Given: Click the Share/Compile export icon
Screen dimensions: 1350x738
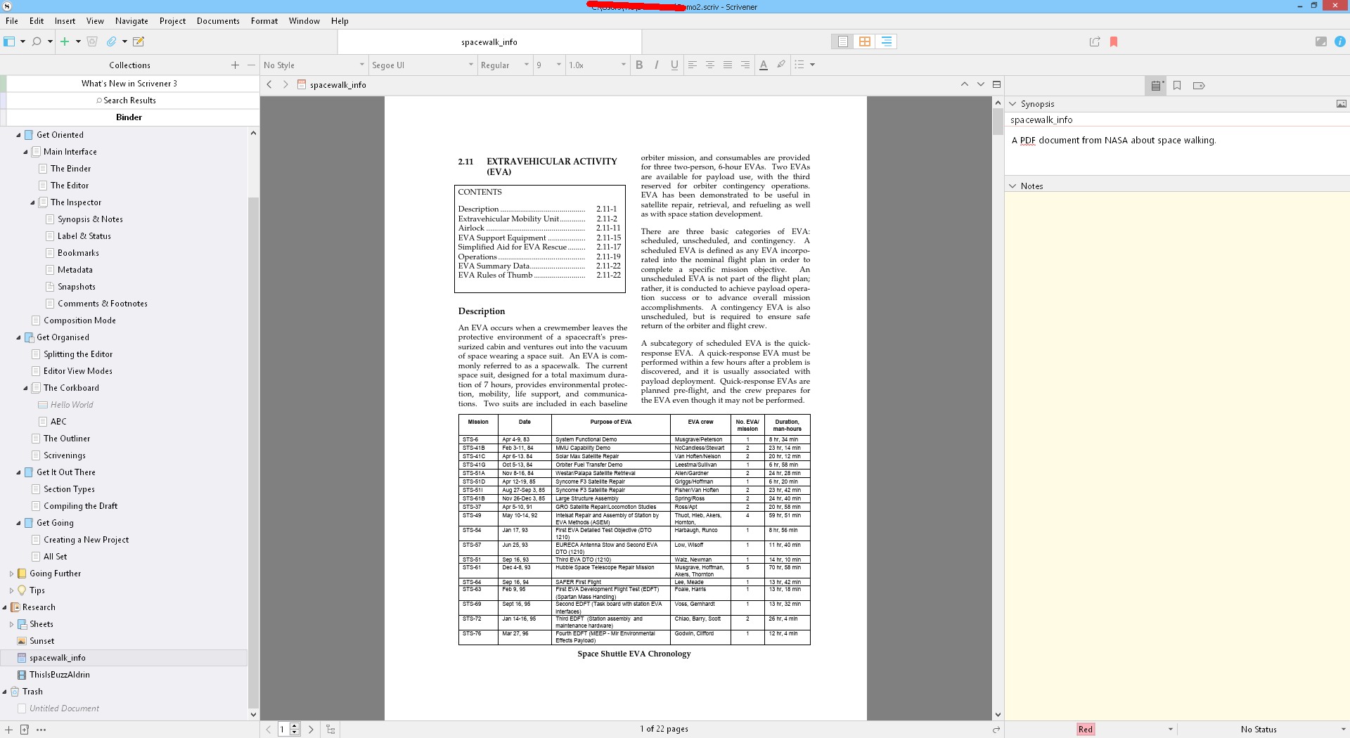Looking at the screenshot, I should click(x=1095, y=41).
